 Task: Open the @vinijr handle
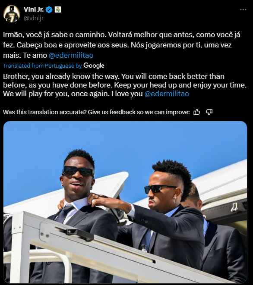pyautogui.click(x=34, y=18)
